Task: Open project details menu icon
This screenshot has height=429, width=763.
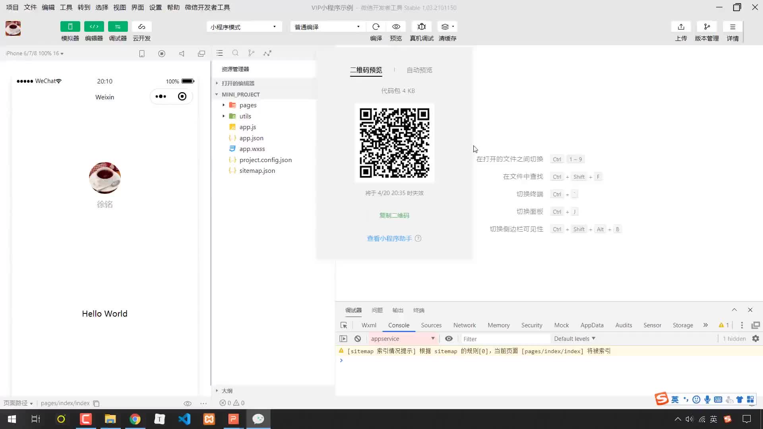Action: click(x=732, y=27)
